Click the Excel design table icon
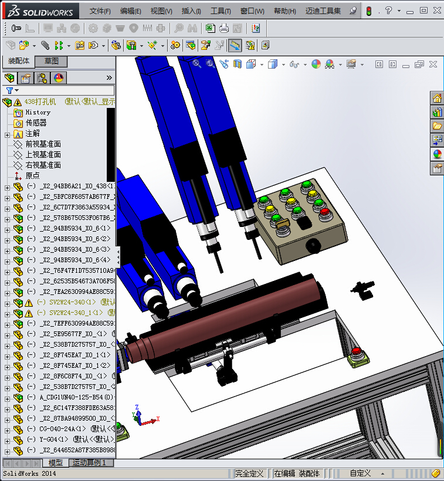This screenshot has width=444, height=481. [x=210, y=29]
